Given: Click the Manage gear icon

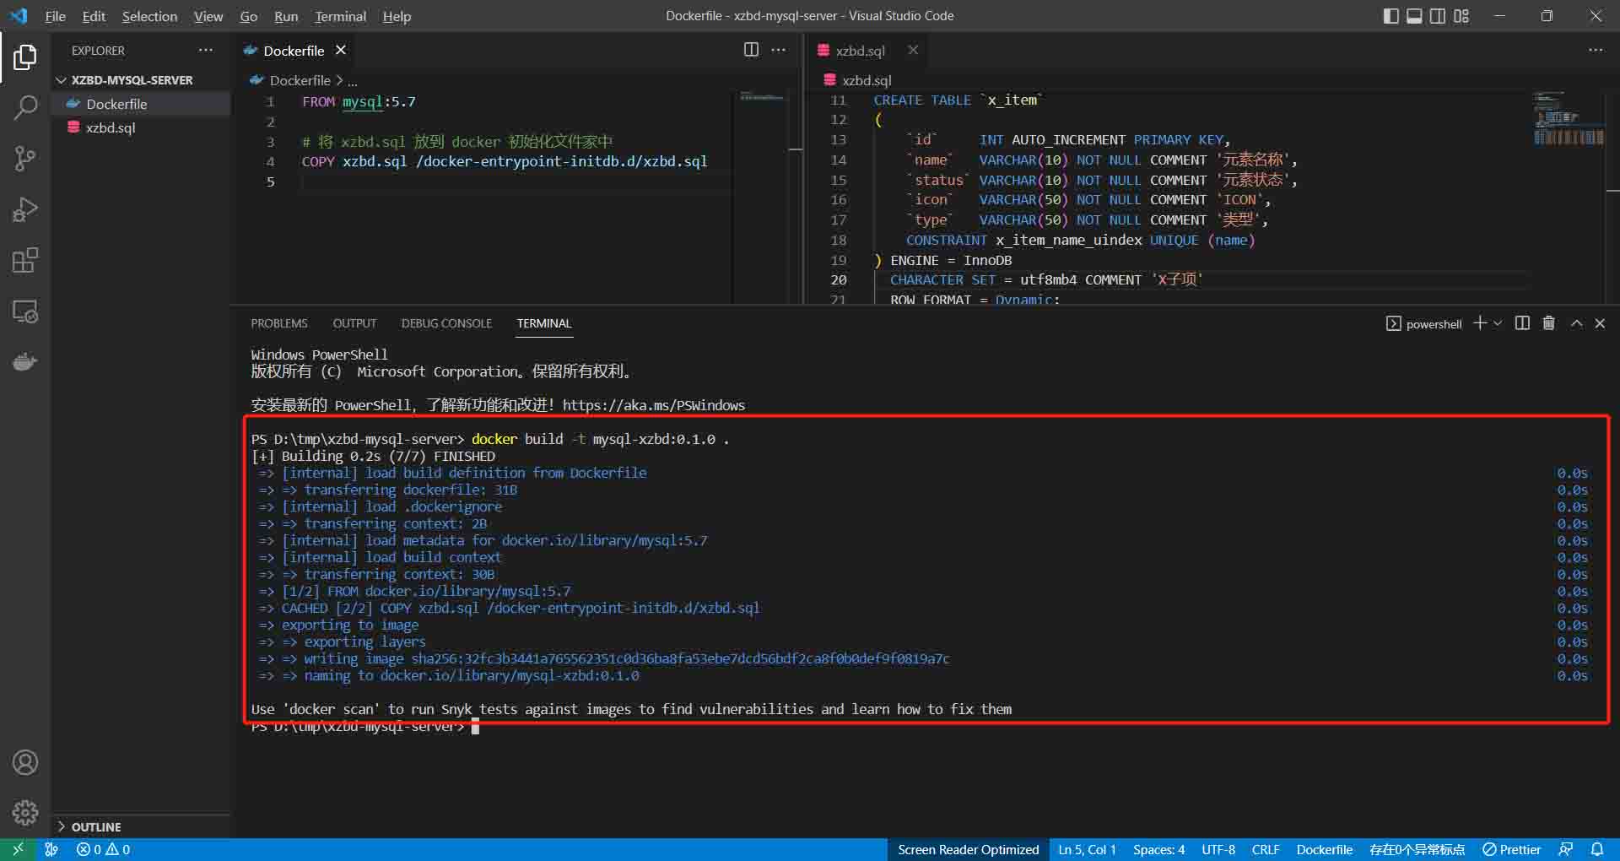Looking at the screenshot, I should point(25,812).
